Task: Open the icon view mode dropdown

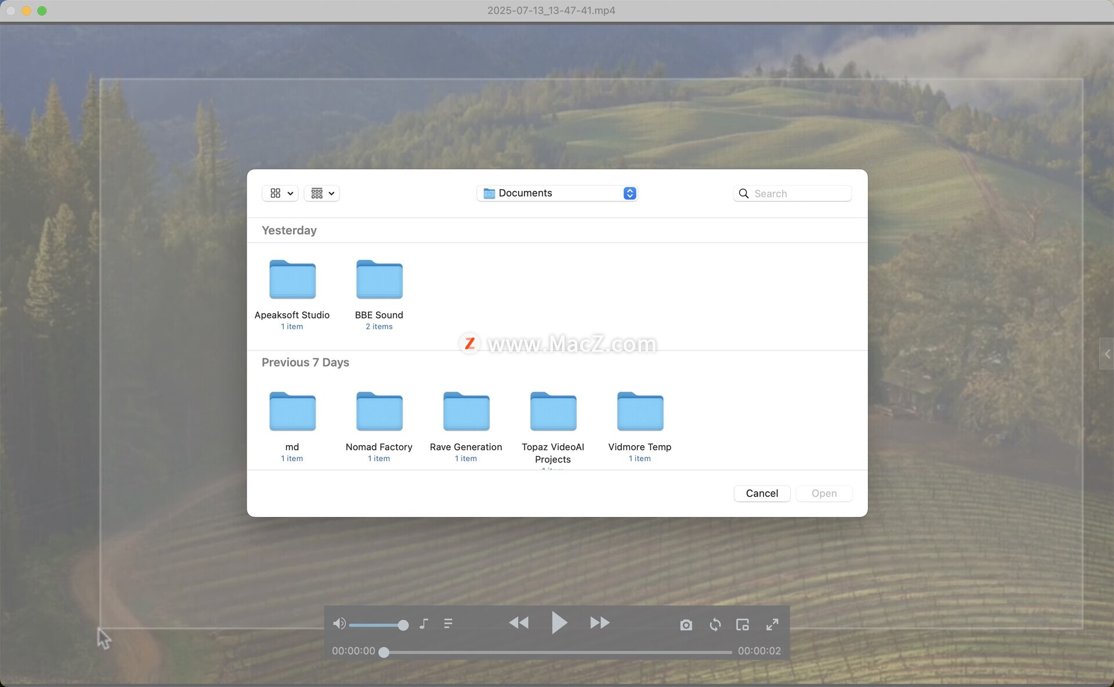Action: click(x=281, y=193)
